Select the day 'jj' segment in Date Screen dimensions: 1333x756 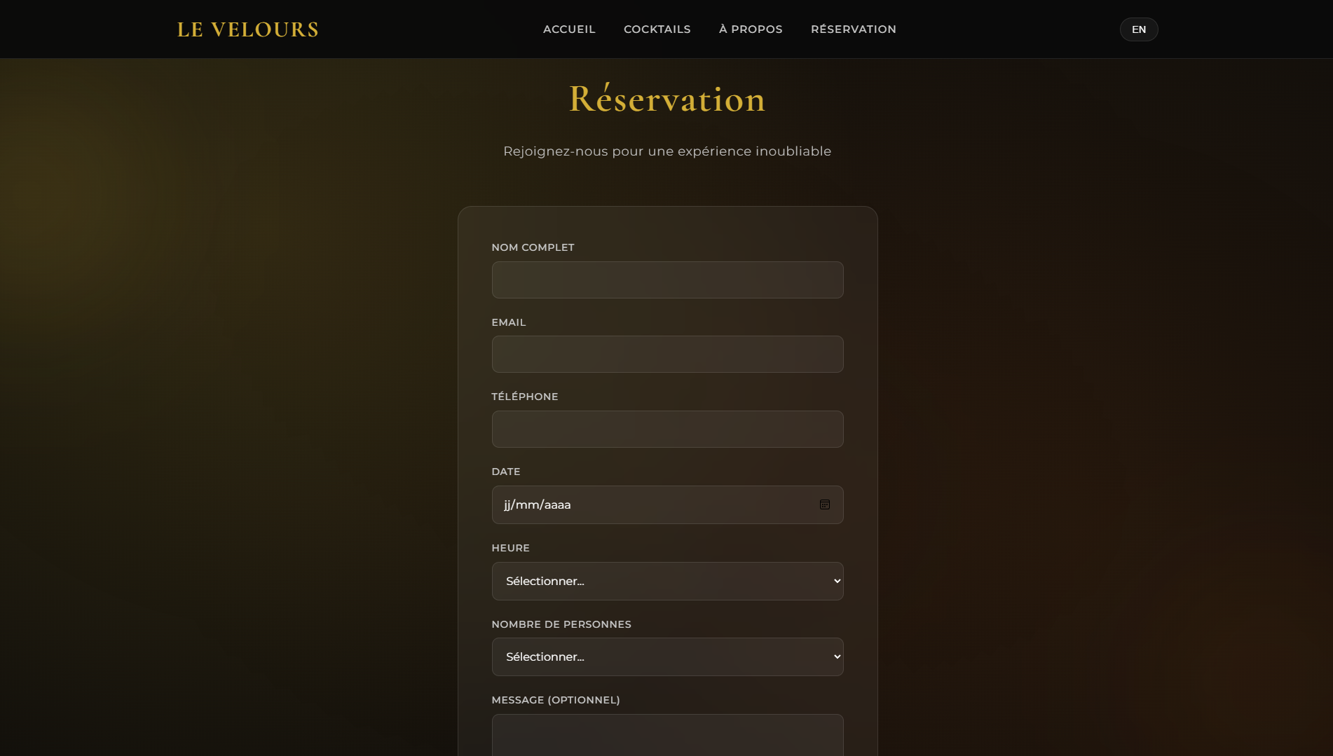point(507,504)
